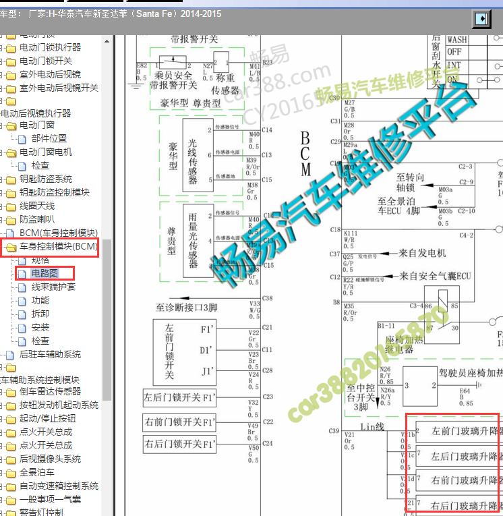Click the 电路图 document icon

coord(22,274)
